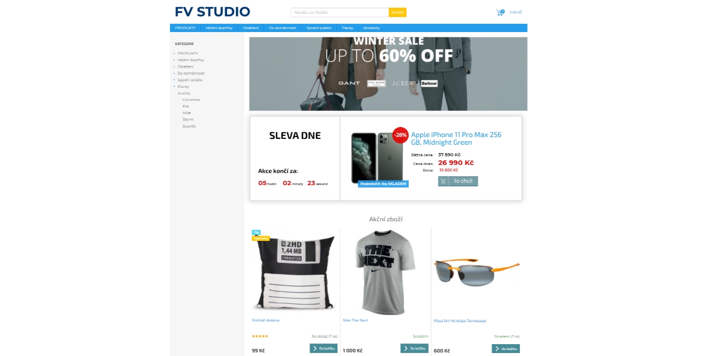Open the Maui Jim sunglasses thumbnail
This screenshot has height=356, width=713.
point(477,269)
